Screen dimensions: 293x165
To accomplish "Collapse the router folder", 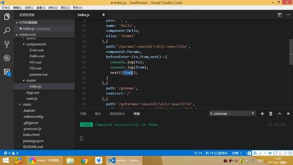I will [x=24, y=80].
